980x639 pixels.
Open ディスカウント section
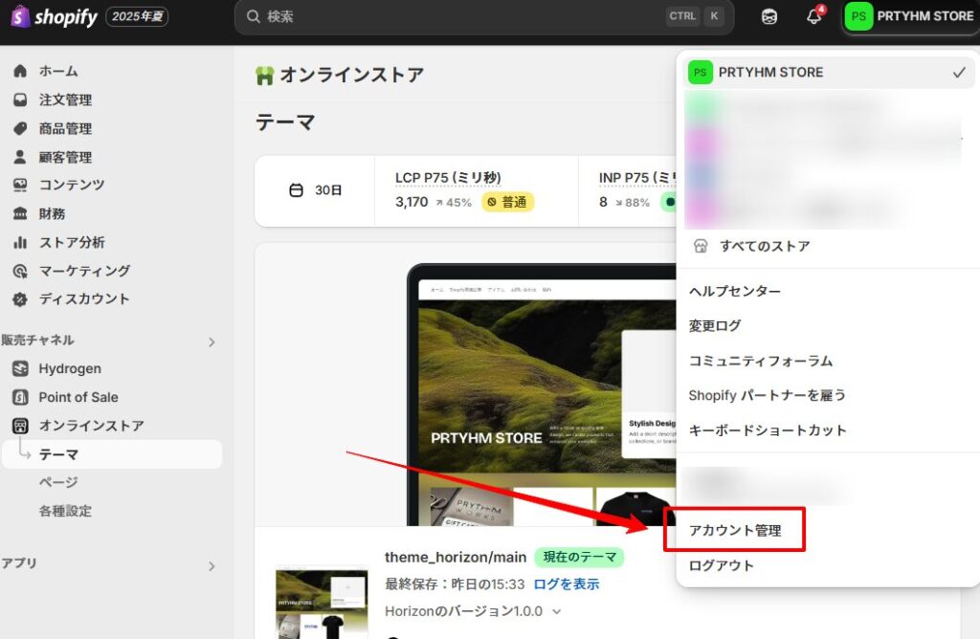(x=84, y=299)
